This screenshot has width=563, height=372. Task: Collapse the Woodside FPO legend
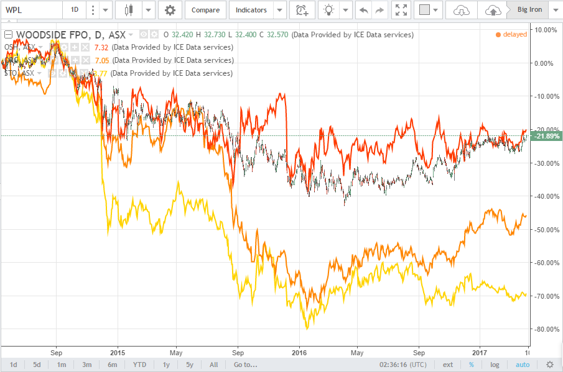pyautogui.click(x=9, y=35)
